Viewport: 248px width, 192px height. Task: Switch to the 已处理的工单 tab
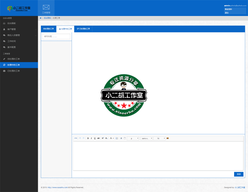point(83,29)
